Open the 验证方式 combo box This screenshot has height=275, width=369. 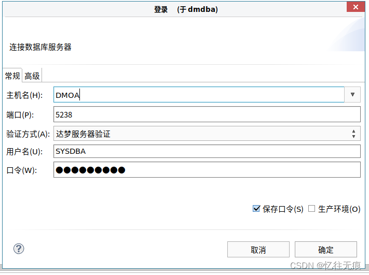207,134
